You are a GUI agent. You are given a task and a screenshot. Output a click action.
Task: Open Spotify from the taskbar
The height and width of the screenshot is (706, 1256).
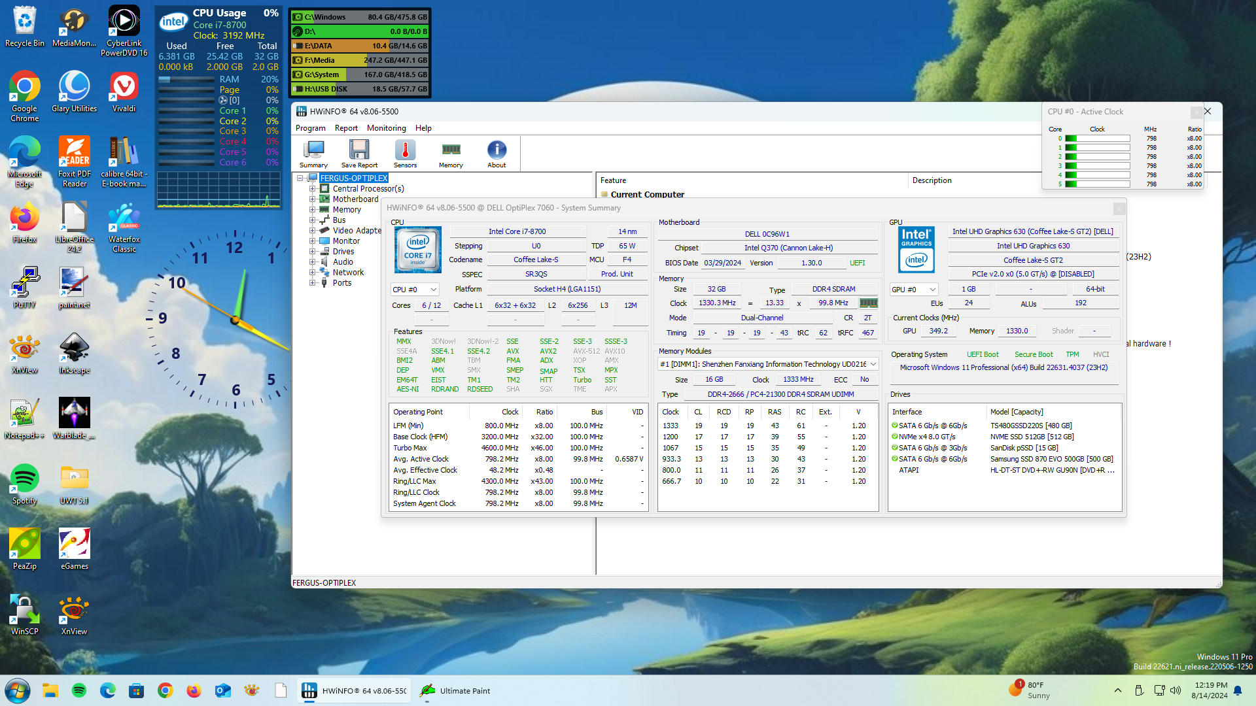click(79, 690)
